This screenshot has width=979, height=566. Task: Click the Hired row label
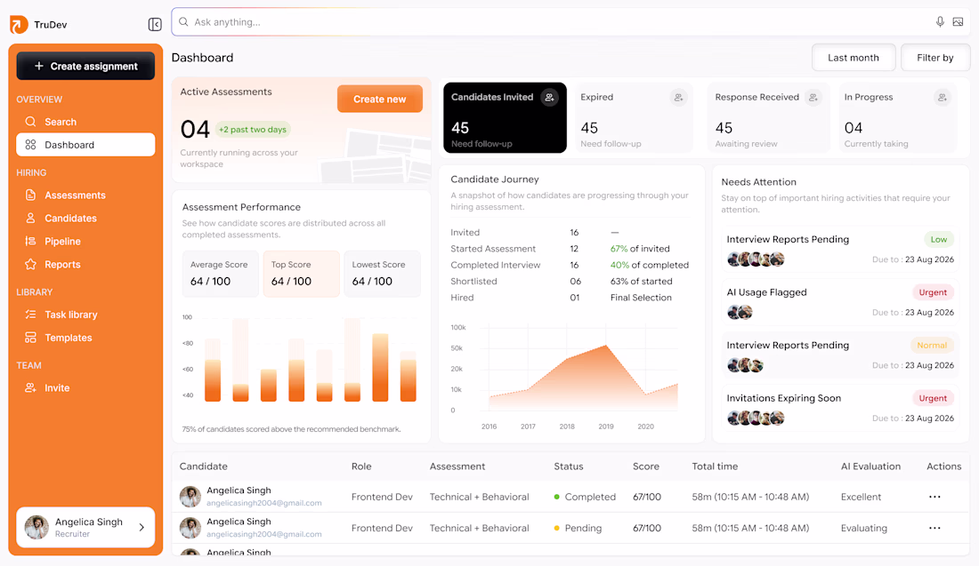click(x=462, y=298)
